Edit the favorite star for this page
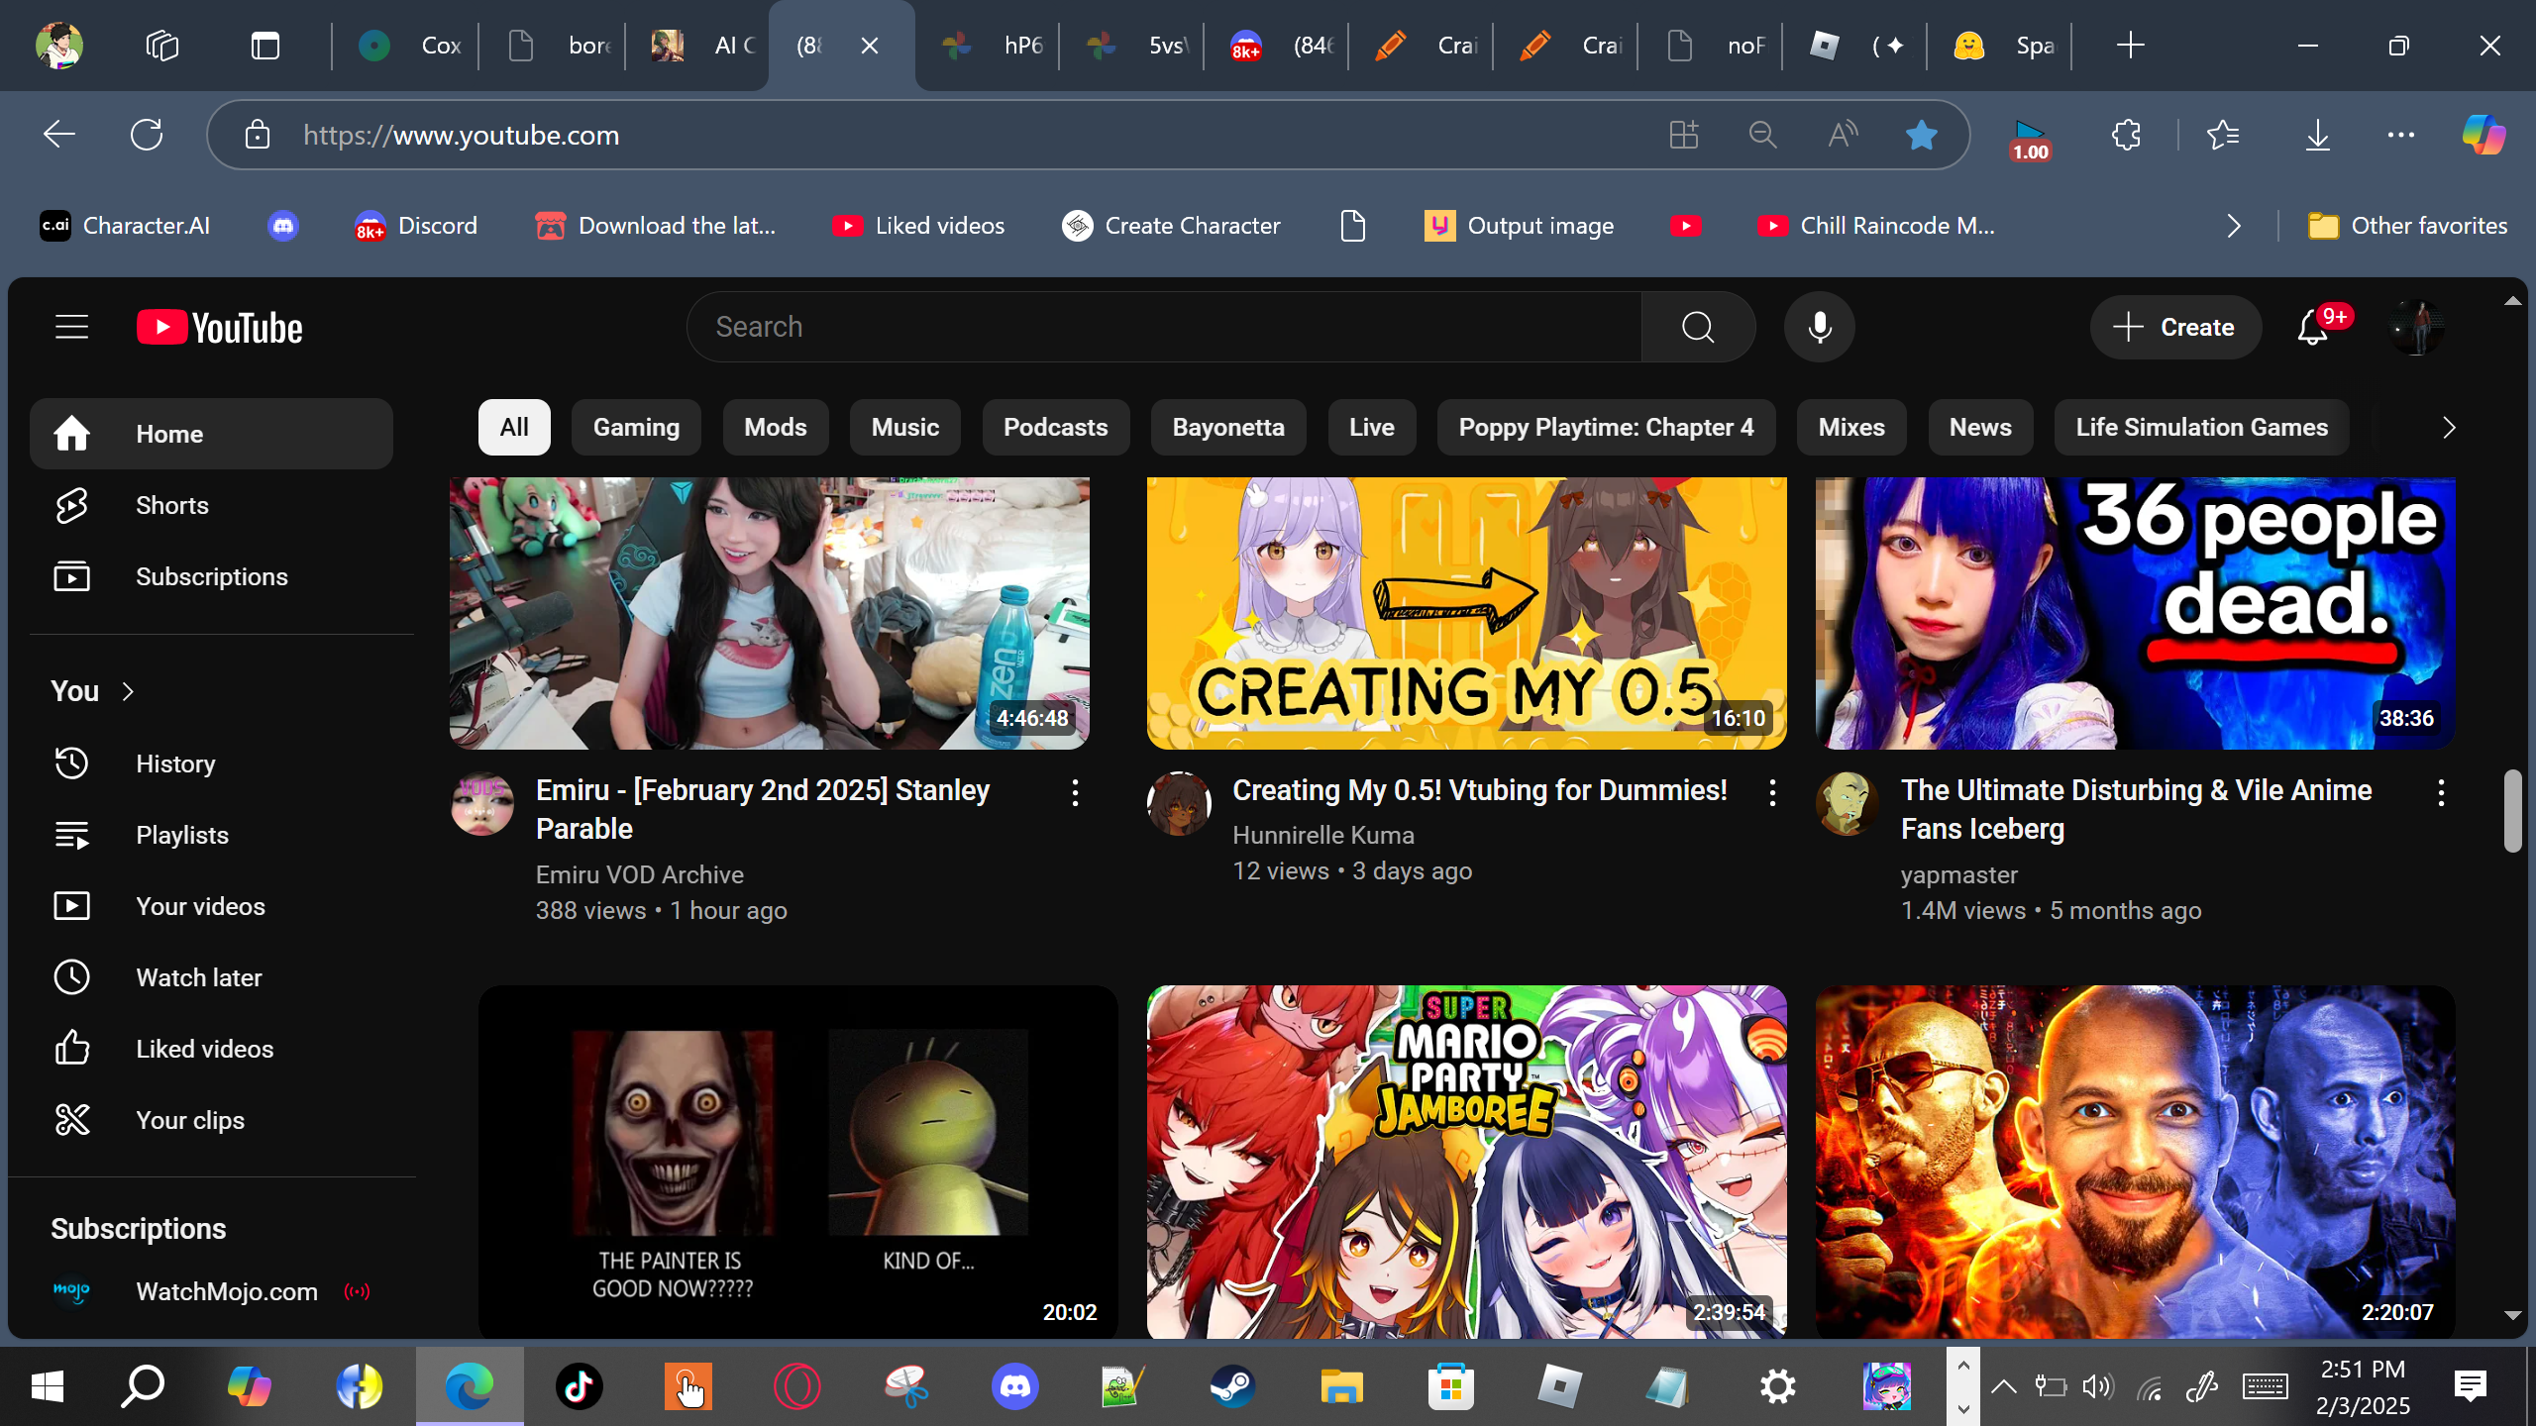Screen dimensions: 2536x1426 coord(1921,135)
